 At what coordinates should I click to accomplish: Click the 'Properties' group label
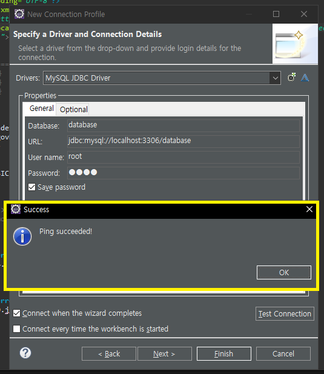point(40,96)
